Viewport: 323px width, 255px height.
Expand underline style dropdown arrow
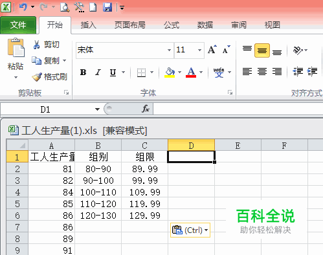pyautogui.click(x=124, y=72)
